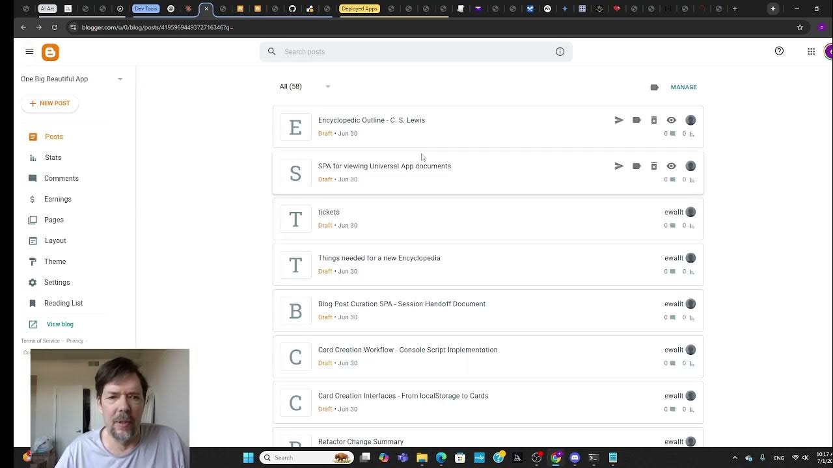Click the View blog link

click(60, 324)
